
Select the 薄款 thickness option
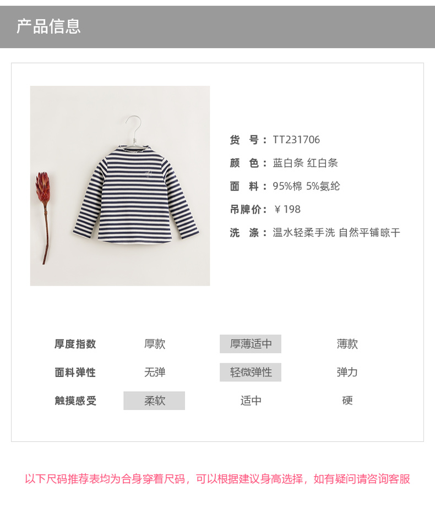[x=347, y=344]
